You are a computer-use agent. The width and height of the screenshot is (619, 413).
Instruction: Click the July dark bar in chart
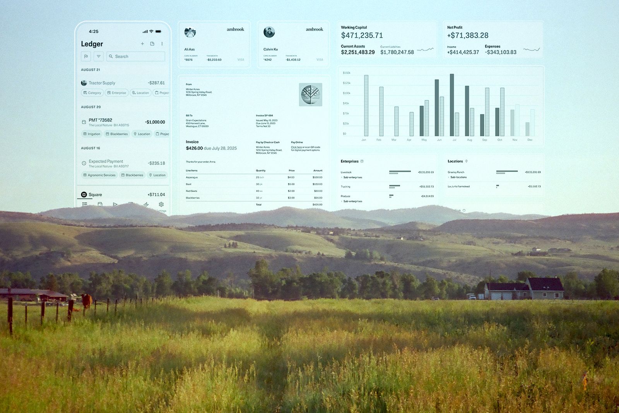coord(452,105)
